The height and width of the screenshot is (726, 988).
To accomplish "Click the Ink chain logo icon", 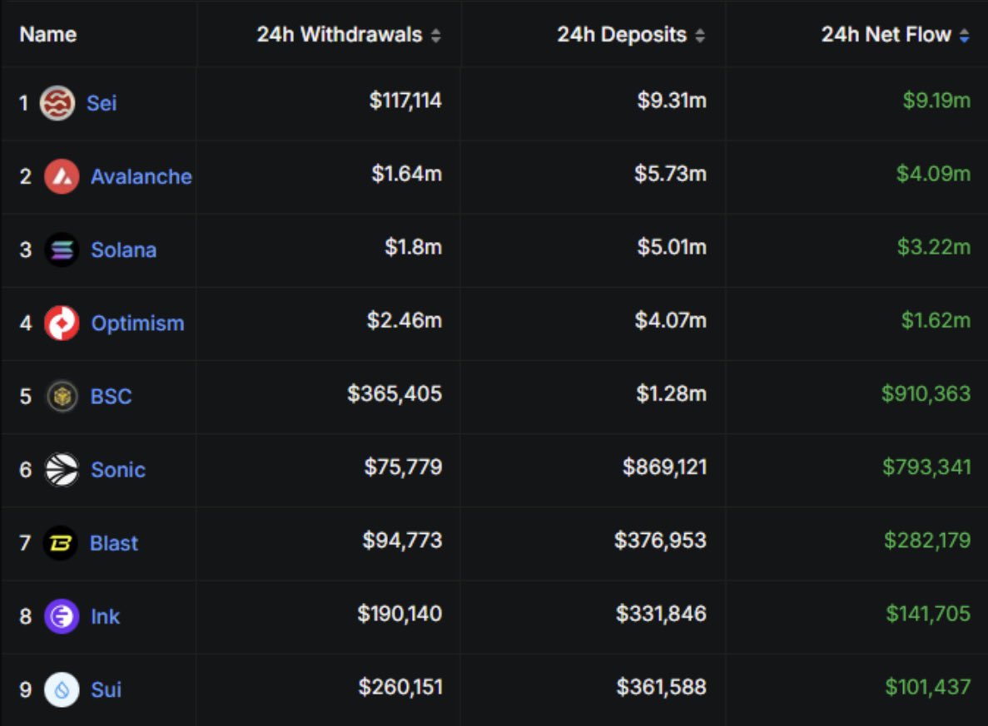I will tap(62, 615).
